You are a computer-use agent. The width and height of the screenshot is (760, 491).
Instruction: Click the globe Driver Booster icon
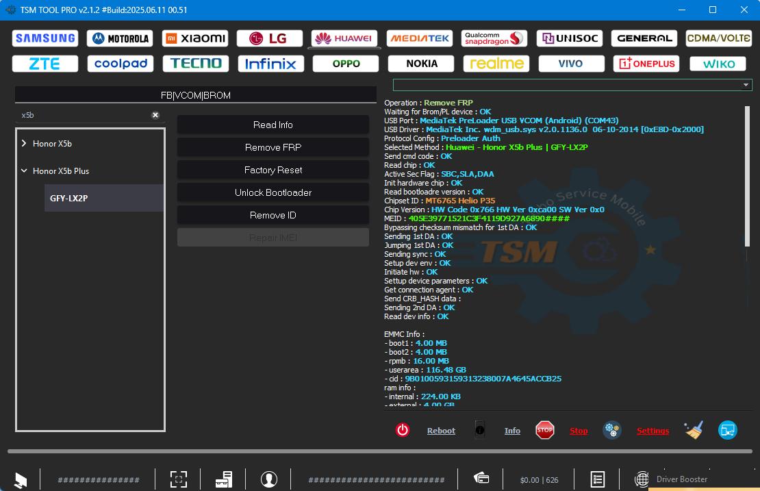pyautogui.click(x=642, y=479)
